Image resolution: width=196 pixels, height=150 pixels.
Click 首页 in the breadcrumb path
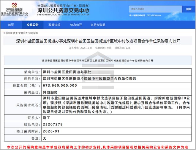[15, 33]
